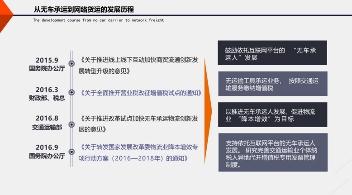Click the dark box 鼓励依托互联网平台的无车承运人发展

272,53
